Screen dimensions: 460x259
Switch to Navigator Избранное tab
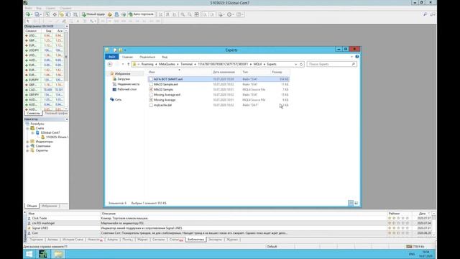49,206
